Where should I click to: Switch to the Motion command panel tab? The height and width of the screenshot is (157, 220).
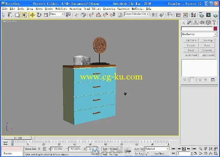202,22
